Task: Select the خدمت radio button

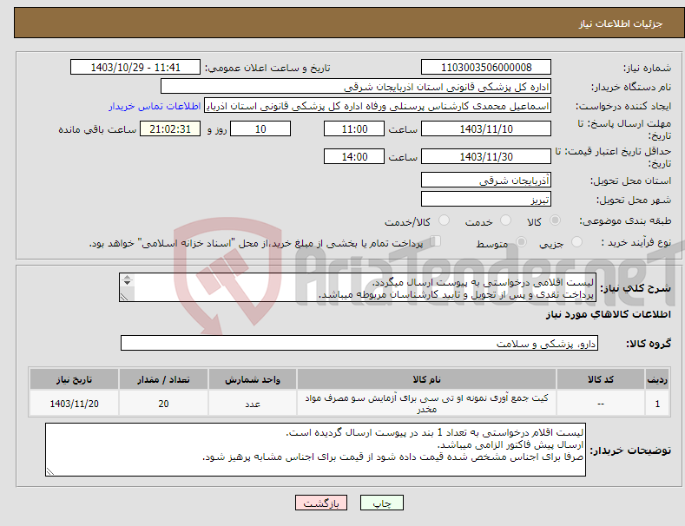Action: (505, 220)
